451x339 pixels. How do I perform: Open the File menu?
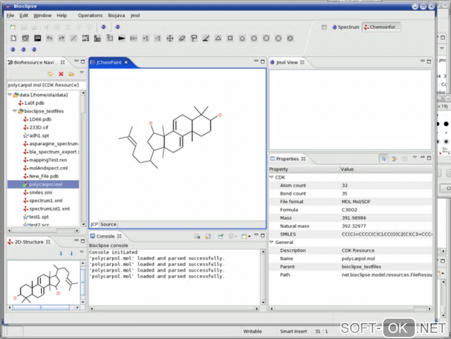click(x=10, y=15)
